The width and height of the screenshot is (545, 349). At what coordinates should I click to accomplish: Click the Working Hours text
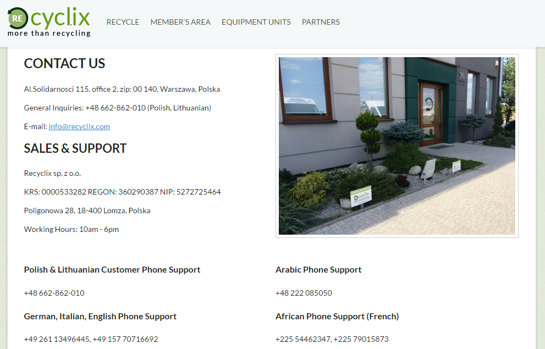tap(71, 230)
